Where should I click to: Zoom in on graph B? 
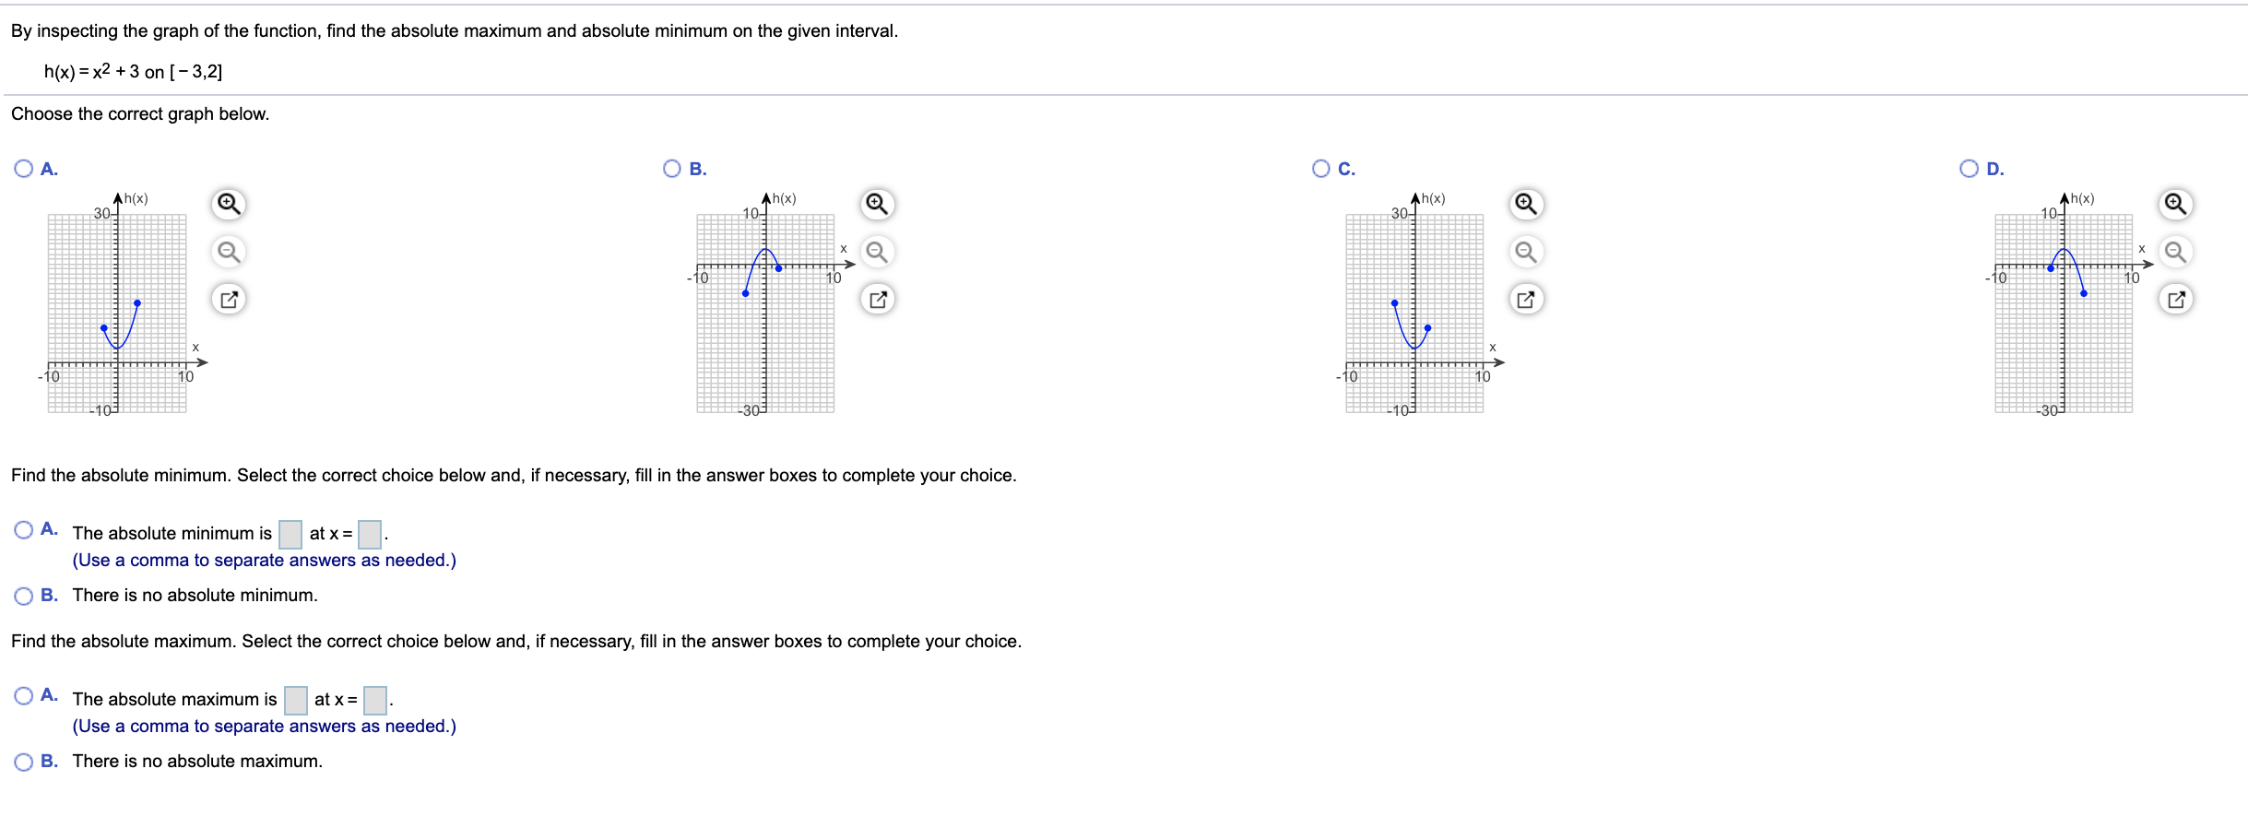pos(878,204)
